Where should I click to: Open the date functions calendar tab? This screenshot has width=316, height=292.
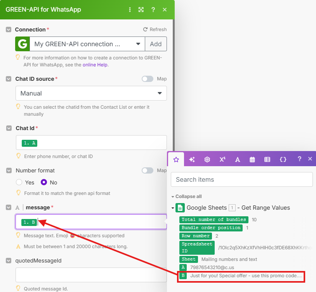(252, 159)
